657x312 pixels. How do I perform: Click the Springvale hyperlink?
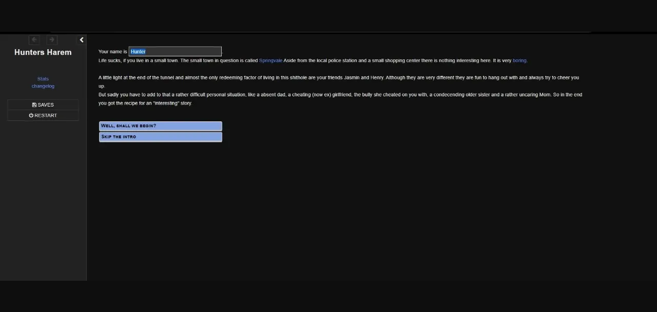270,60
